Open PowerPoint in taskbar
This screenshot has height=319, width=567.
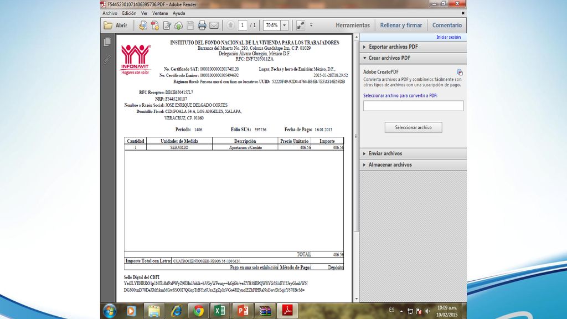(243, 311)
